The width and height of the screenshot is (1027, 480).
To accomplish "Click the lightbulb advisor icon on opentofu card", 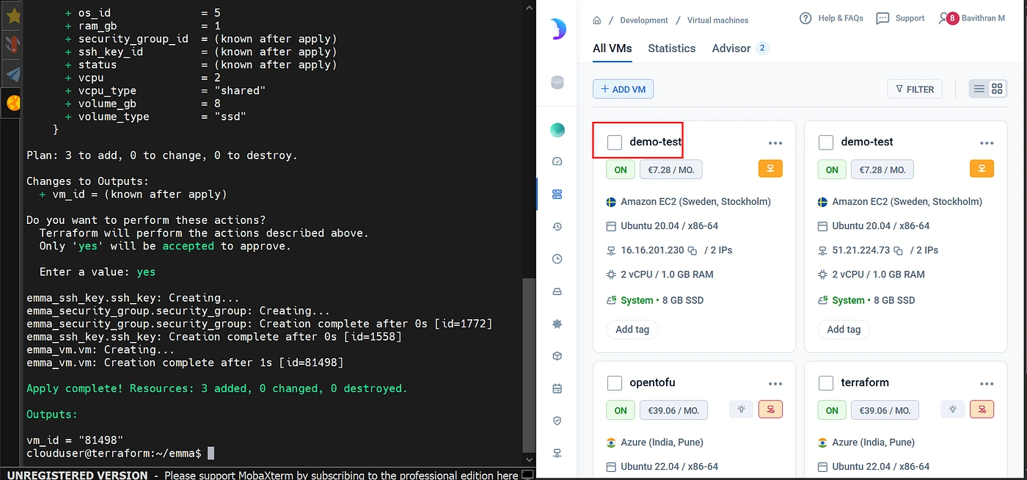I will pyautogui.click(x=741, y=410).
